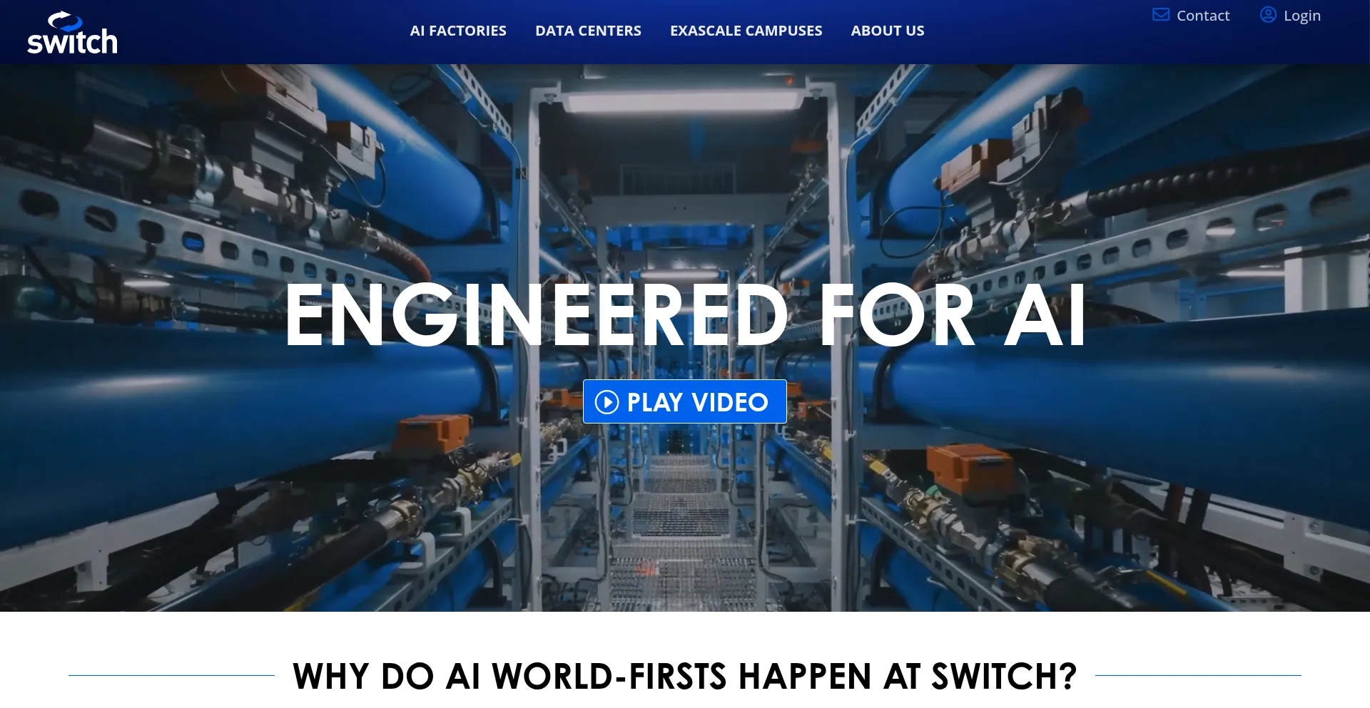Open the Contact page via its mail icon
1370x708 pixels.
(x=1160, y=14)
